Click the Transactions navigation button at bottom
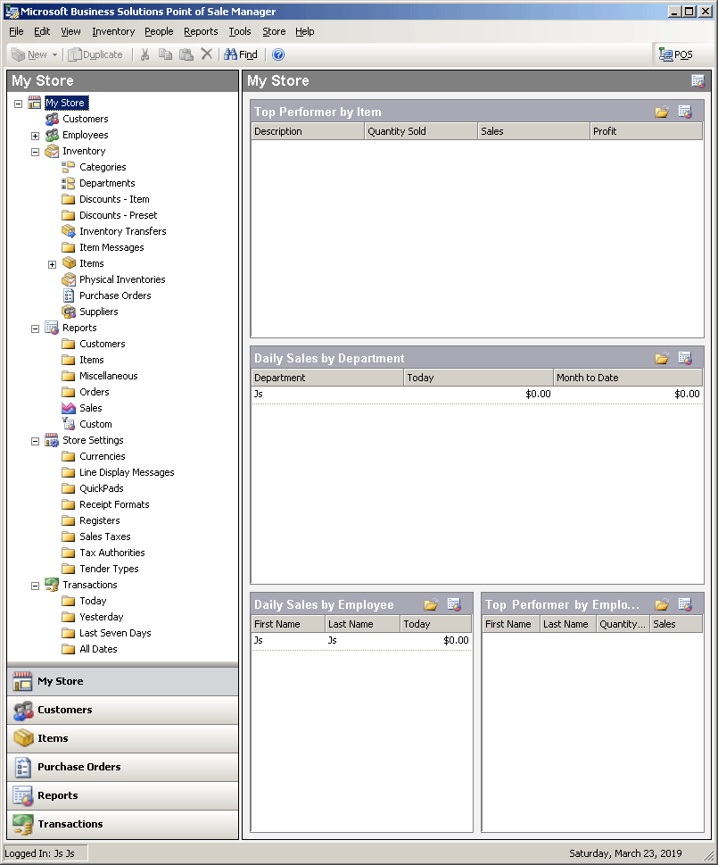Image resolution: width=718 pixels, height=865 pixels. (123, 824)
